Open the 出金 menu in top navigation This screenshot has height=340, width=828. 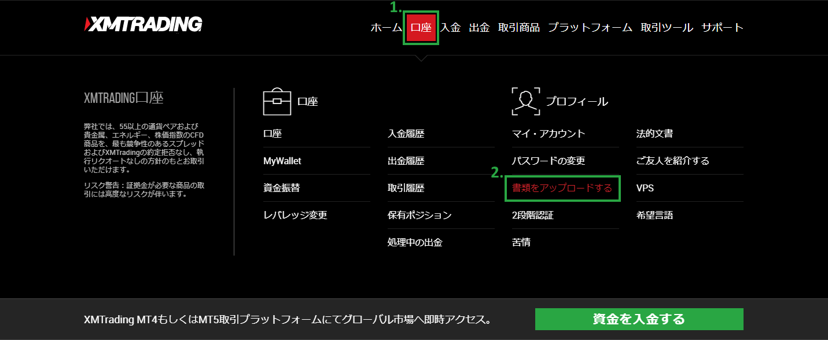pyautogui.click(x=479, y=27)
